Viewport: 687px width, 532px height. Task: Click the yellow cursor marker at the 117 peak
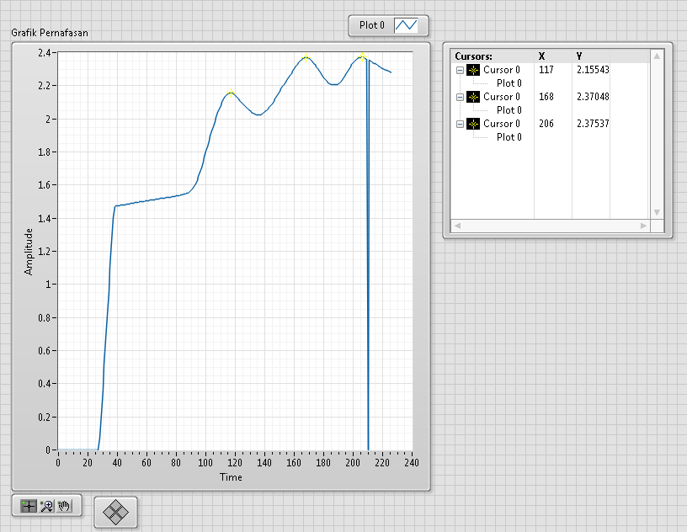pos(231,93)
